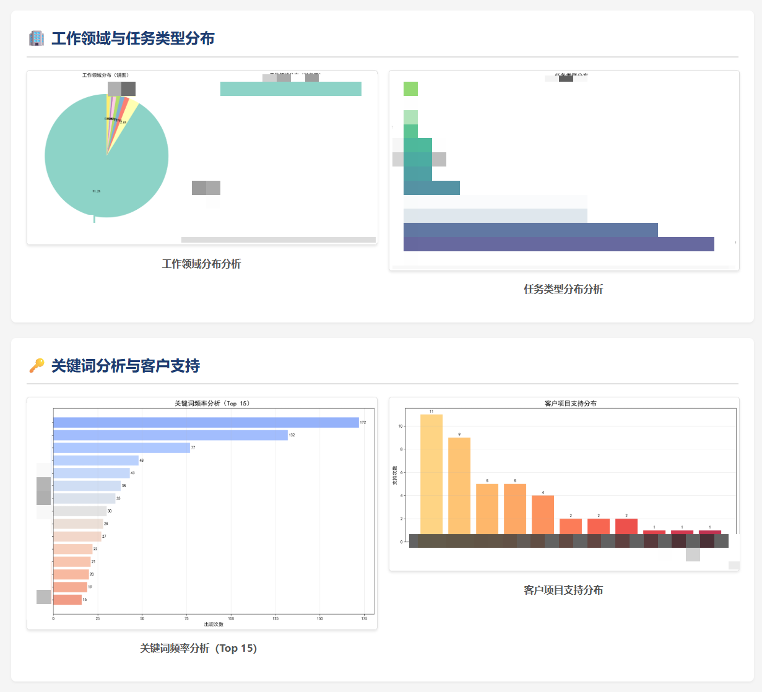Click the keyword bar labeled 132
The image size is (762, 692).
pos(171,435)
